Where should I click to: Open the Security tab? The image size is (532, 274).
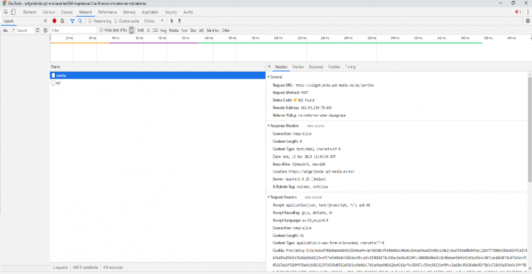pyautogui.click(x=171, y=12)
